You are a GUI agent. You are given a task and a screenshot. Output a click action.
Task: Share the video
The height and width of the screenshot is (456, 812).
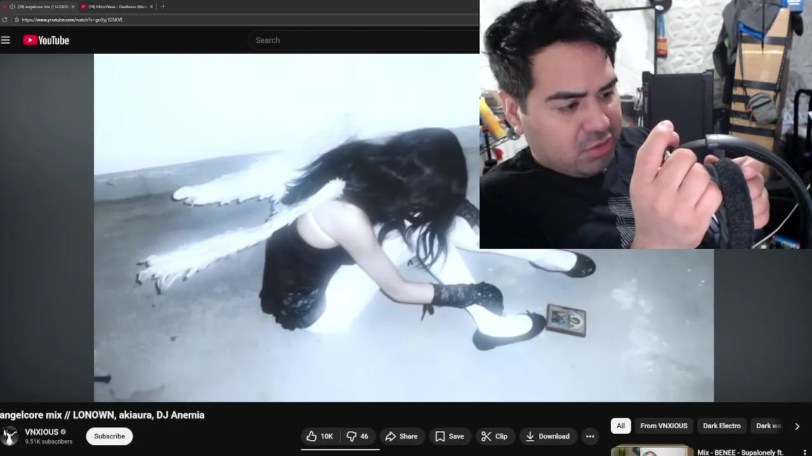click(402, 436)
